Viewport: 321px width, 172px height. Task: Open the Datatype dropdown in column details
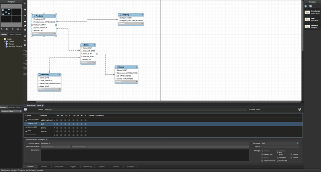click(x=279, y=143)
